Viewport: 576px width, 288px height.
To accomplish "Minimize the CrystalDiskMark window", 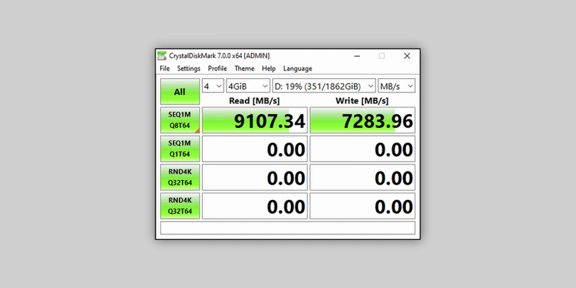I will pyautogui.click(x=356, y=56).
